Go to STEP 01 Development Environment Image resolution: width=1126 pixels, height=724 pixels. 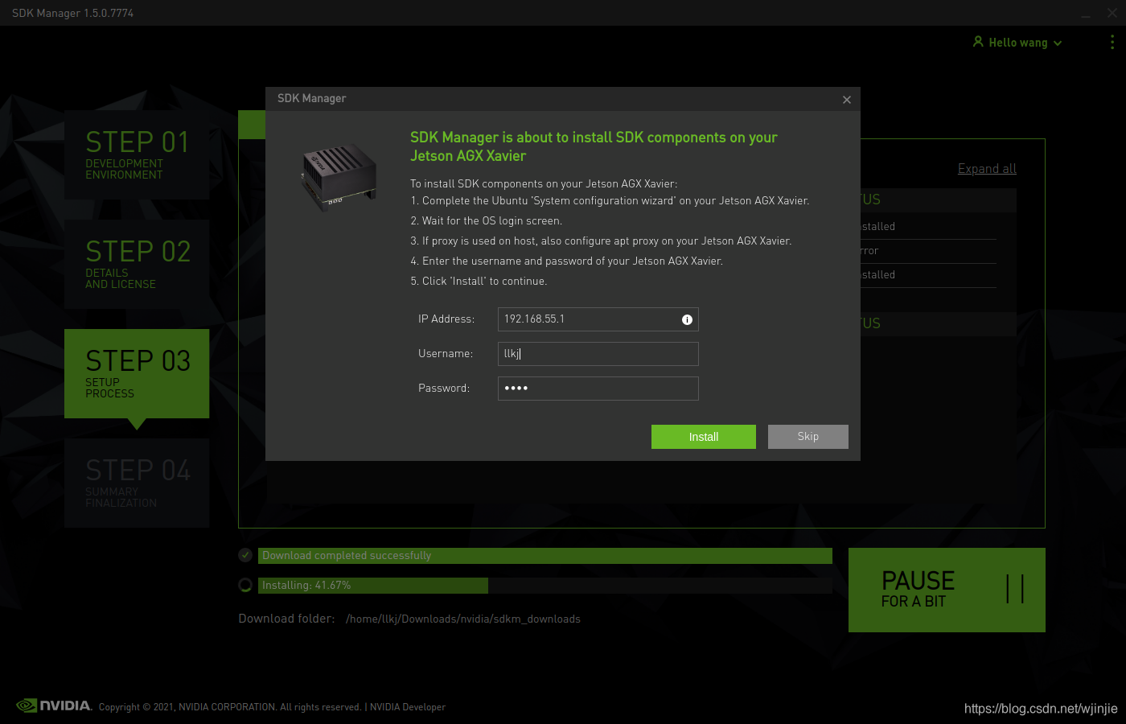click(137, 154)
